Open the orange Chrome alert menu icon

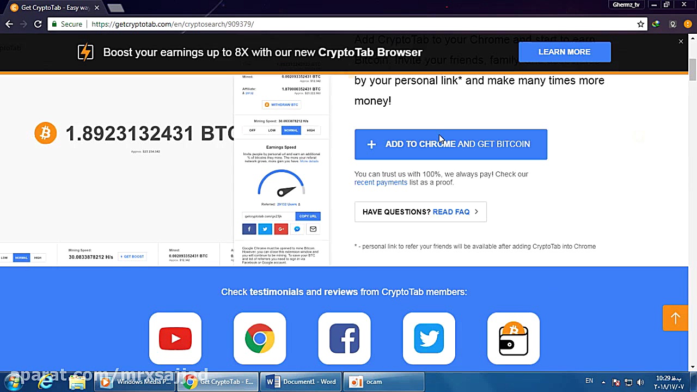(x=687, y=24)
